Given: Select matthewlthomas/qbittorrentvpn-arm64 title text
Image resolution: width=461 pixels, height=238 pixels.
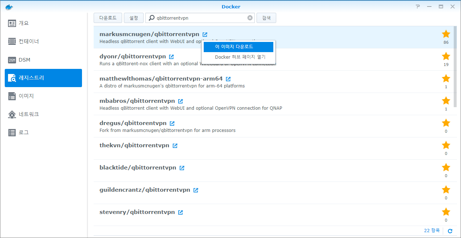Looking at the screenshot, I should [161, 79].
